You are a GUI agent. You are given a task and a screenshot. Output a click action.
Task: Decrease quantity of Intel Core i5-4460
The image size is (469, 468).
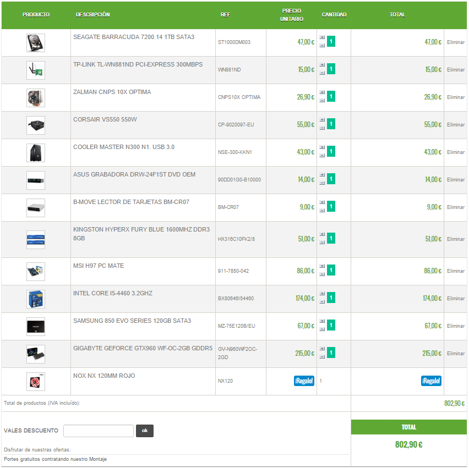[322, 302]
